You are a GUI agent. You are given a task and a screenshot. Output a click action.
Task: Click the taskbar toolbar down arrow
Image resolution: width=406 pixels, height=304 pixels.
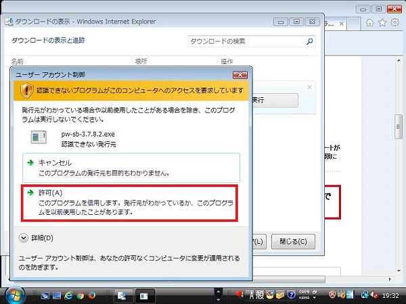click(x=219, y=300)
